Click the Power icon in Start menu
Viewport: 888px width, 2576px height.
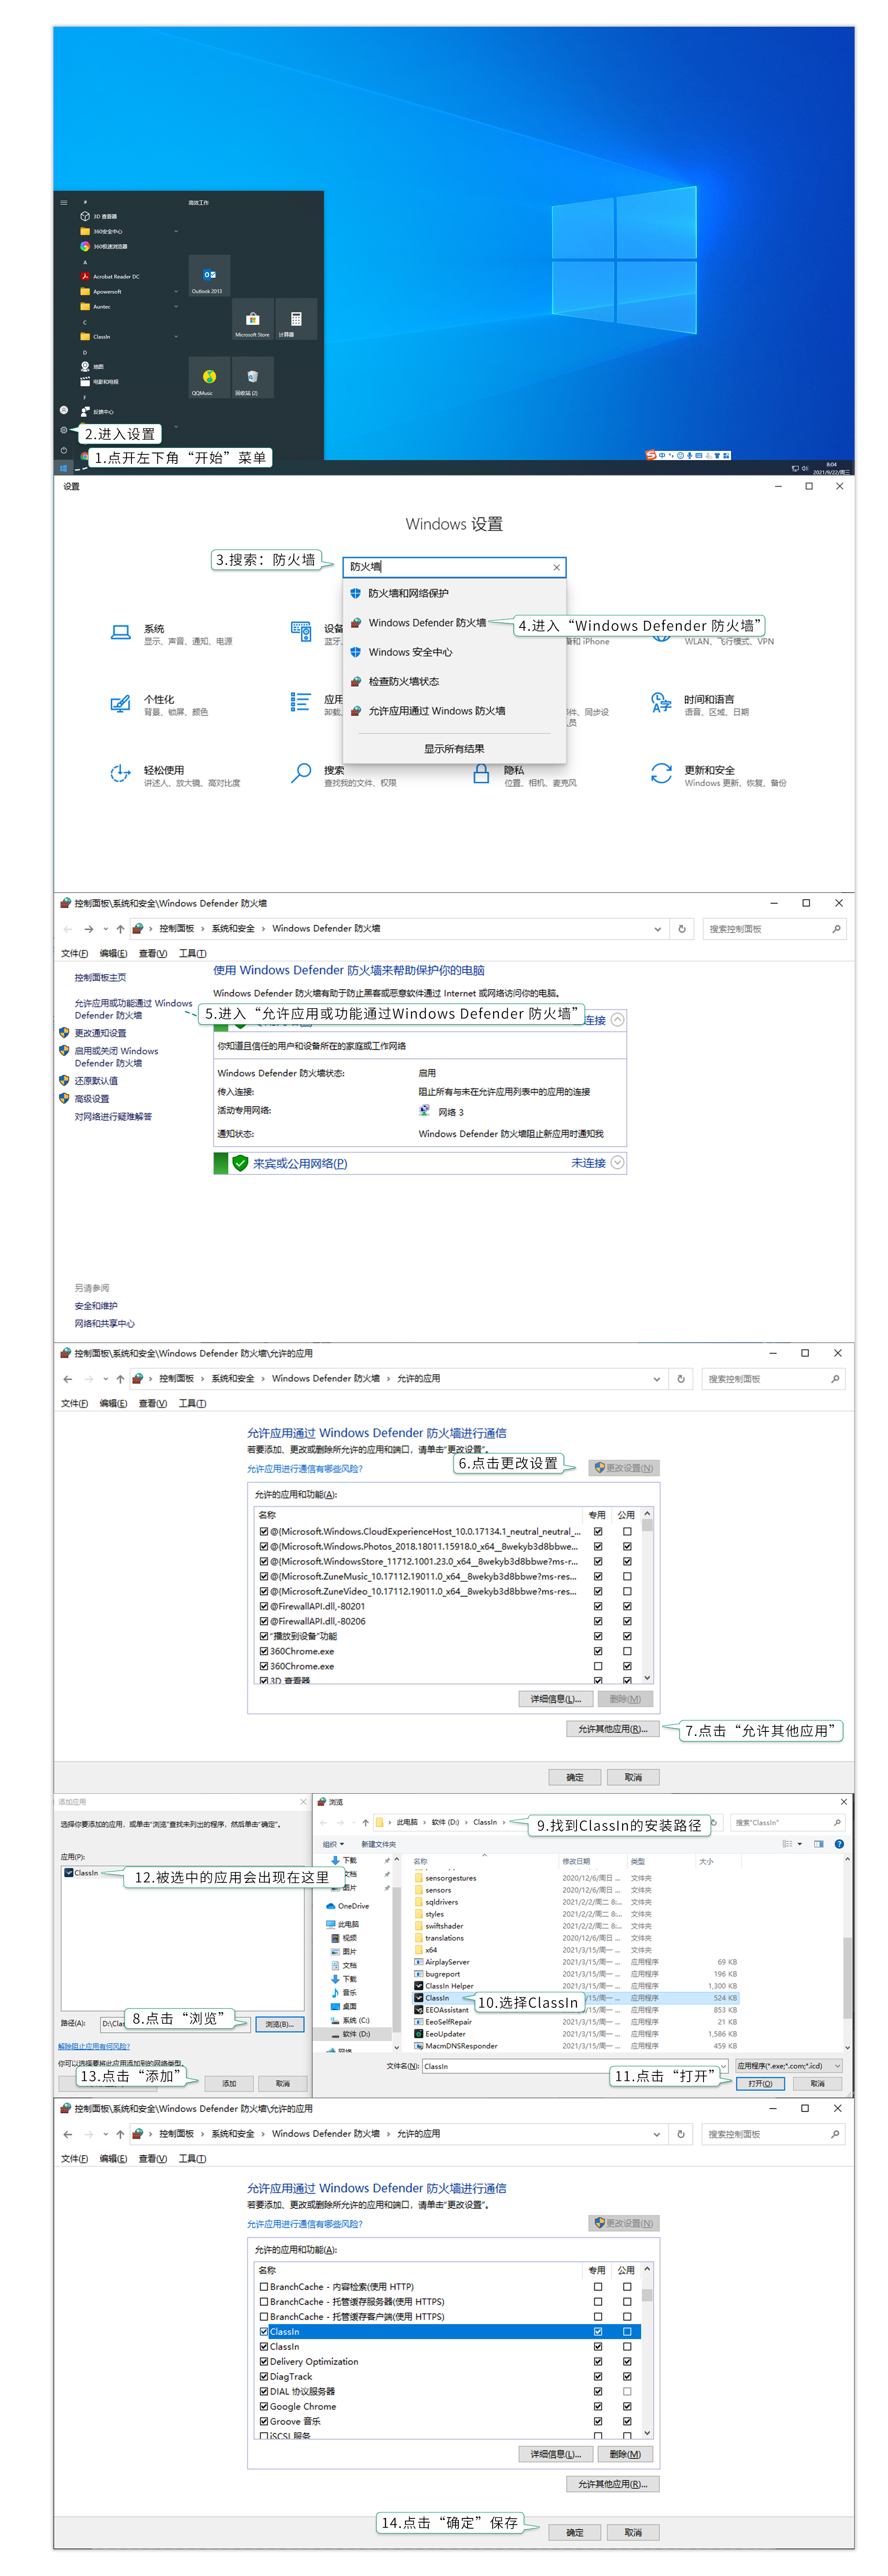click(63, 450)
